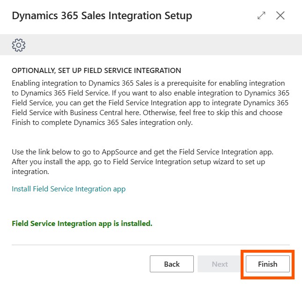Click the paragraph about enabling Dynamics 365 Sales
Viewport: 302px width, 284px height.
point(150,96)
